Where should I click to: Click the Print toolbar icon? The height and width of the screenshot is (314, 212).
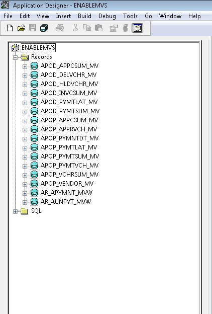(60, 28)
